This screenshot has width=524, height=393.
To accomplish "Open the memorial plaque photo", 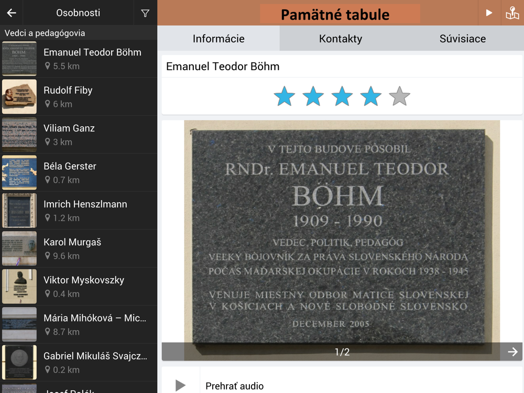I will click(342, 241).
